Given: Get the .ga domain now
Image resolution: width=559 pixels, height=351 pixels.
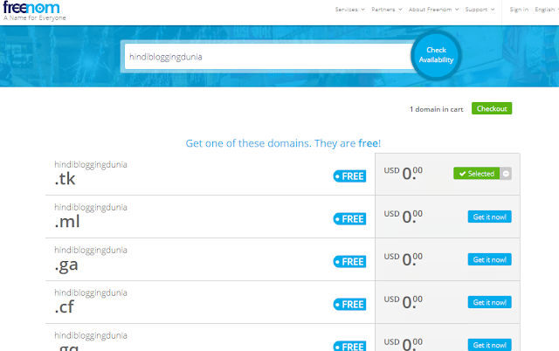Looking at the screenshot, I should pyautogui.click(x=489, y=259).
